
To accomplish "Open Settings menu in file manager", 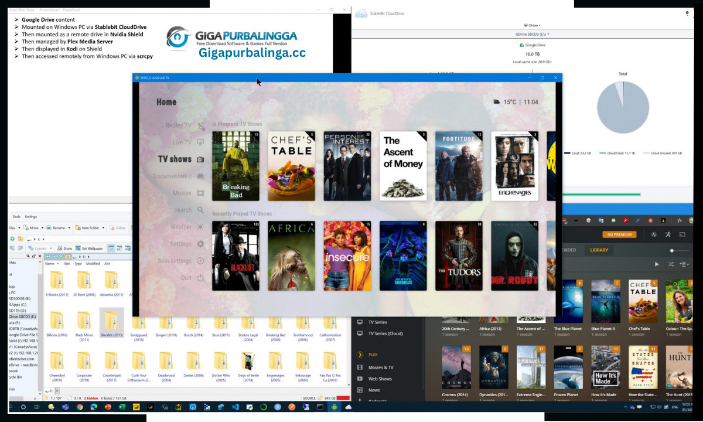I will pyautogui.click(x=30, y=217).
